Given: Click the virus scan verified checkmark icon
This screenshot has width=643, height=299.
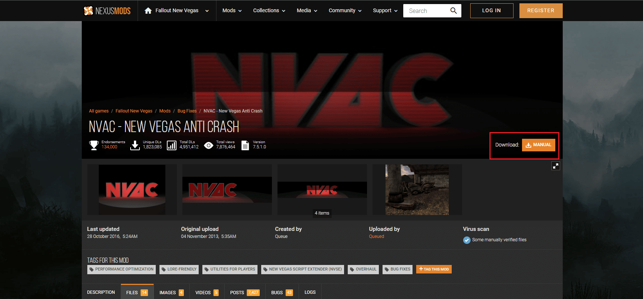Looking at the screenshot, I should pos(467,240).
